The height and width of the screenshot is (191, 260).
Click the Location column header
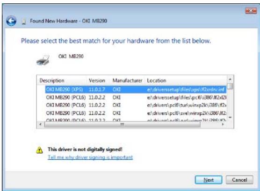click(x=185, y=80)
